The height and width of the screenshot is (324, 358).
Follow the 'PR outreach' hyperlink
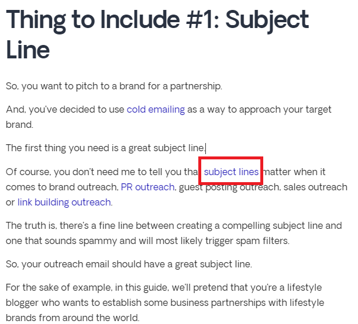(x=147, y=187)
